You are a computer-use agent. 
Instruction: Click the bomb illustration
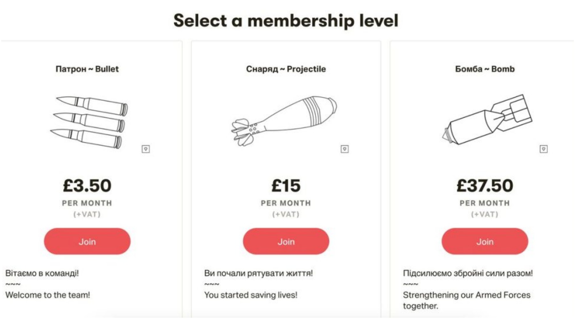click(487, 120)
